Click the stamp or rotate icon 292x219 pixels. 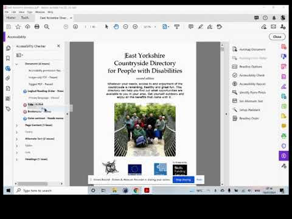point(220,27)
